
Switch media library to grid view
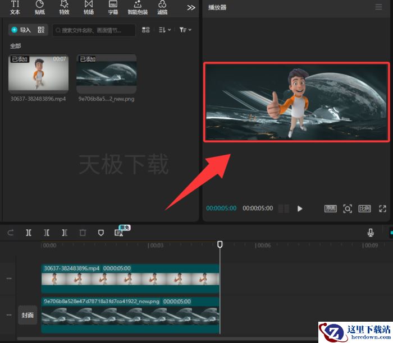tap(145, 30)
